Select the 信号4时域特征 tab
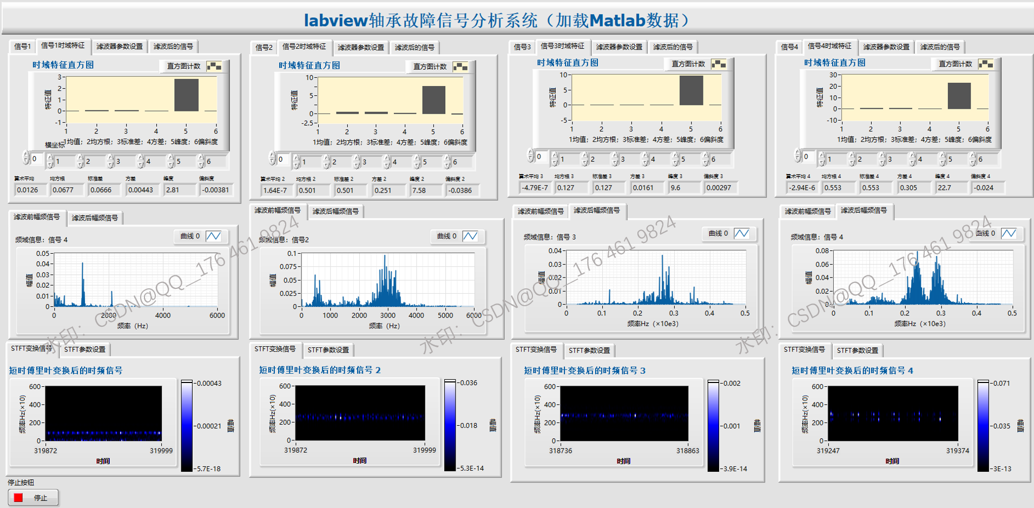 (x=829, y=46)
